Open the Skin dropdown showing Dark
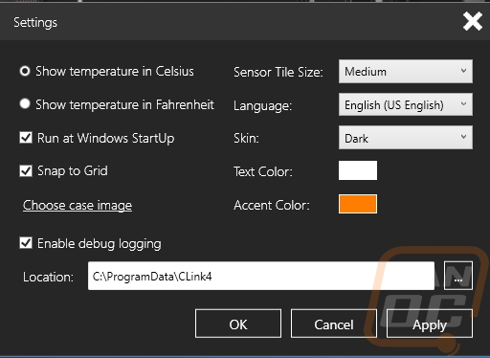Screen dimensions: 490x358 406,138
